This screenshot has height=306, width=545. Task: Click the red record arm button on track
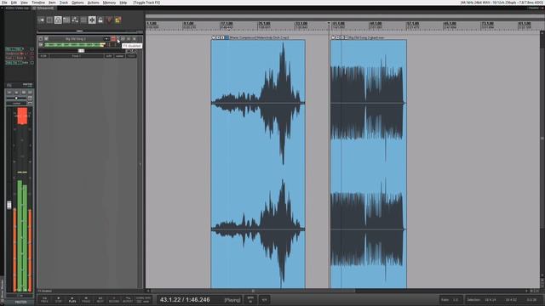tap(113, 39)
